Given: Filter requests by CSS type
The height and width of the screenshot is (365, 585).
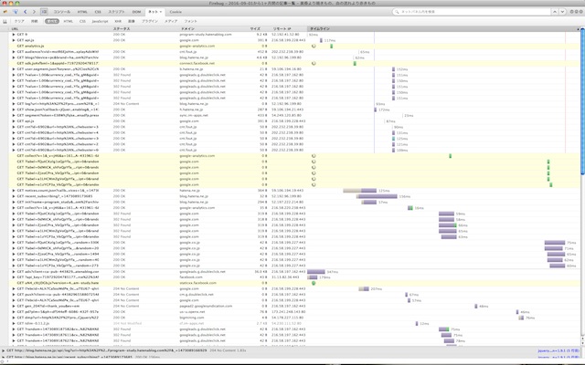Looking at the screenshot, I should tap(82, 22).
